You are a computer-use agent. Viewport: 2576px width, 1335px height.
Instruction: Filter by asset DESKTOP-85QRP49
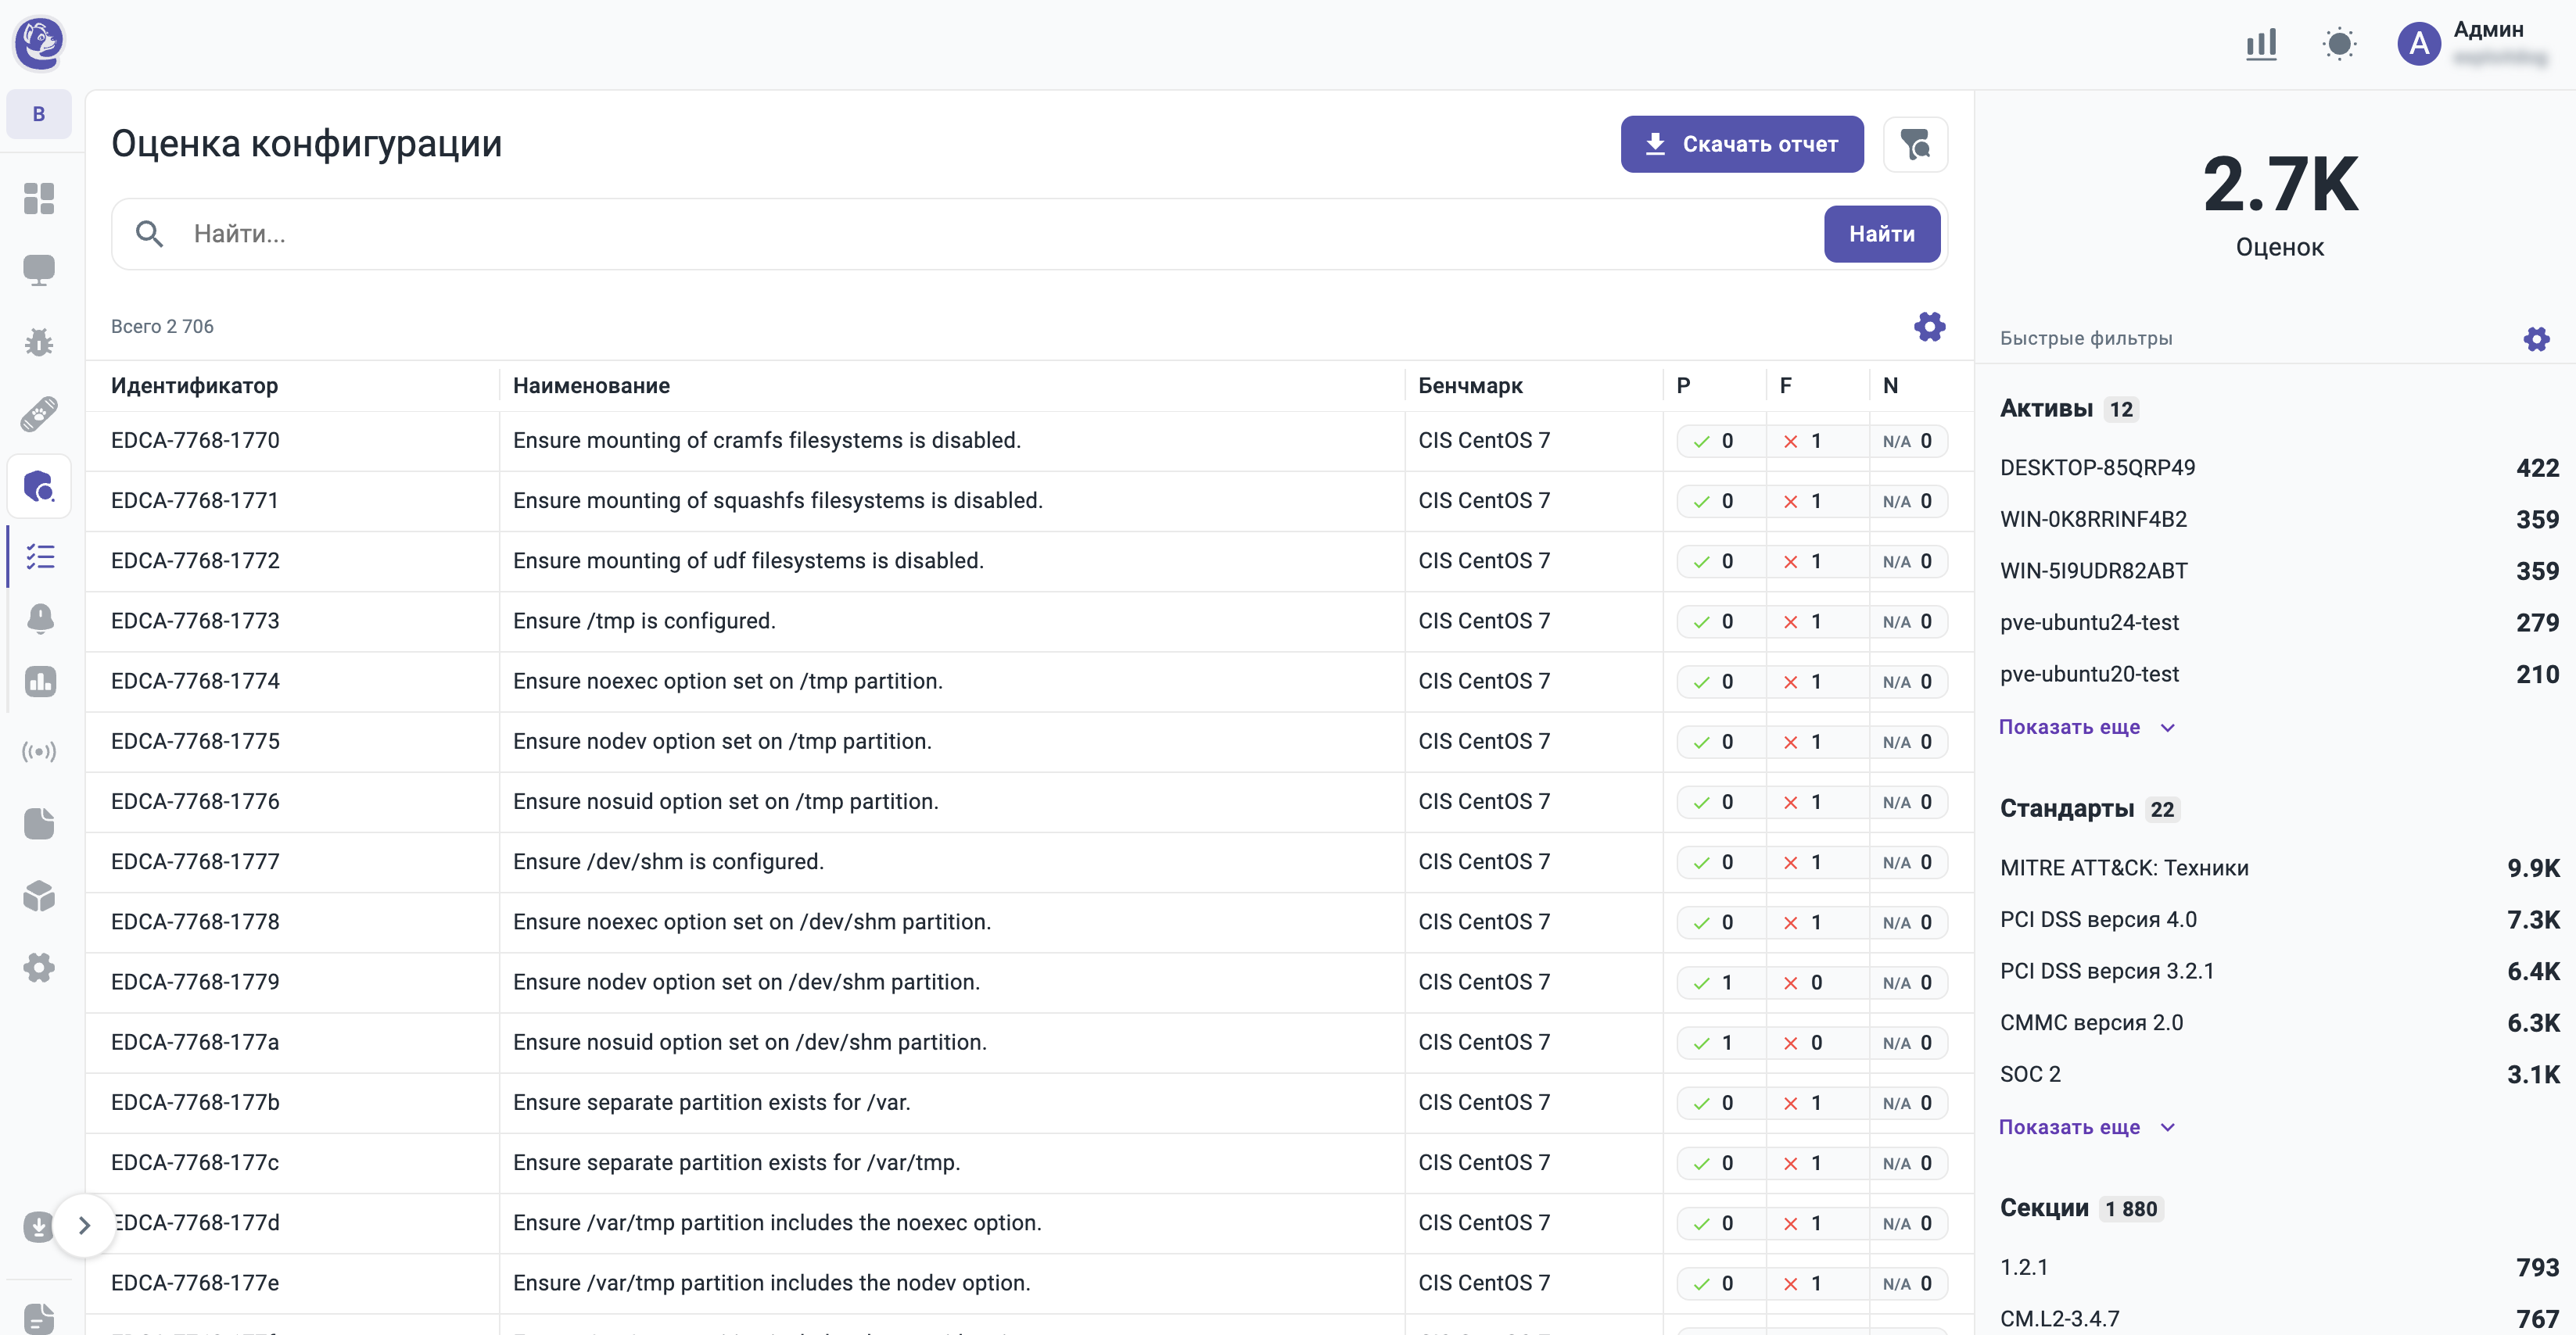tap(2097, 467)
